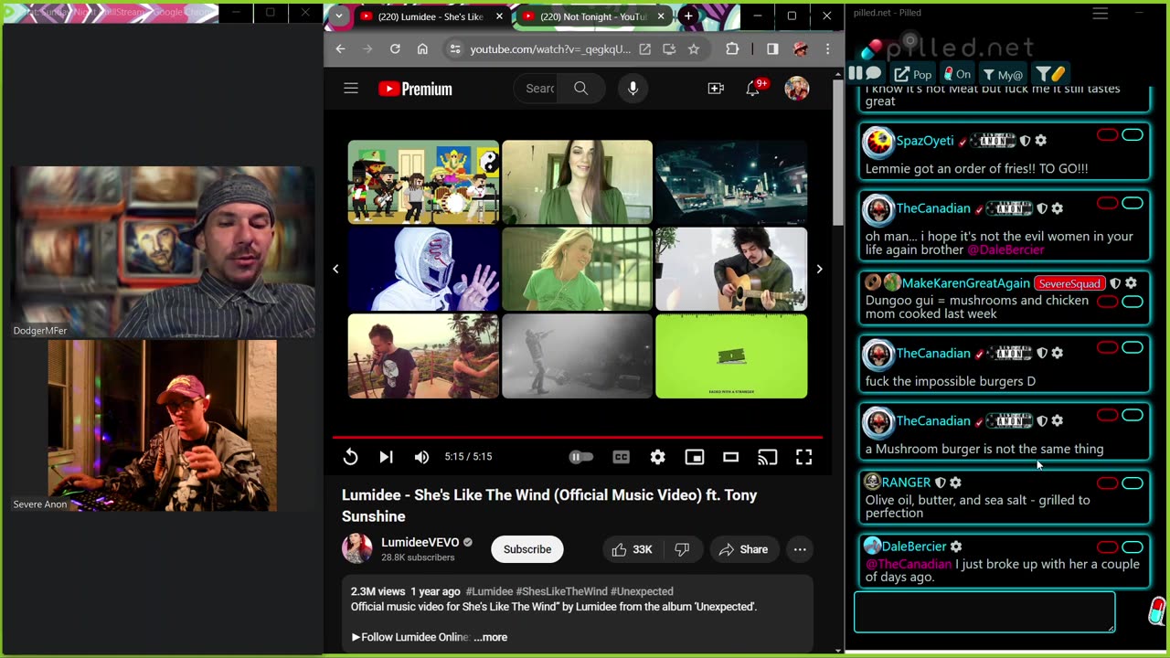This screenshot has width=1170, height=658.
Task: Open video player settings gear
Action: tap(658, 457)
